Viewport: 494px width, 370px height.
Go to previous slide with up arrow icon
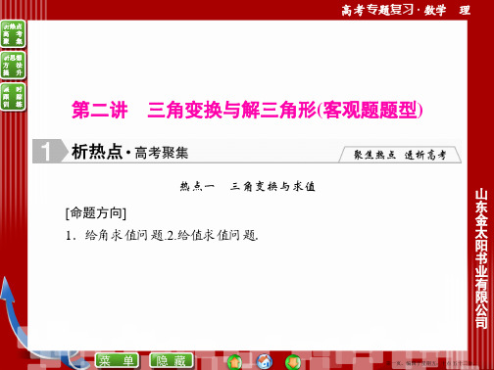coord(234,362)
